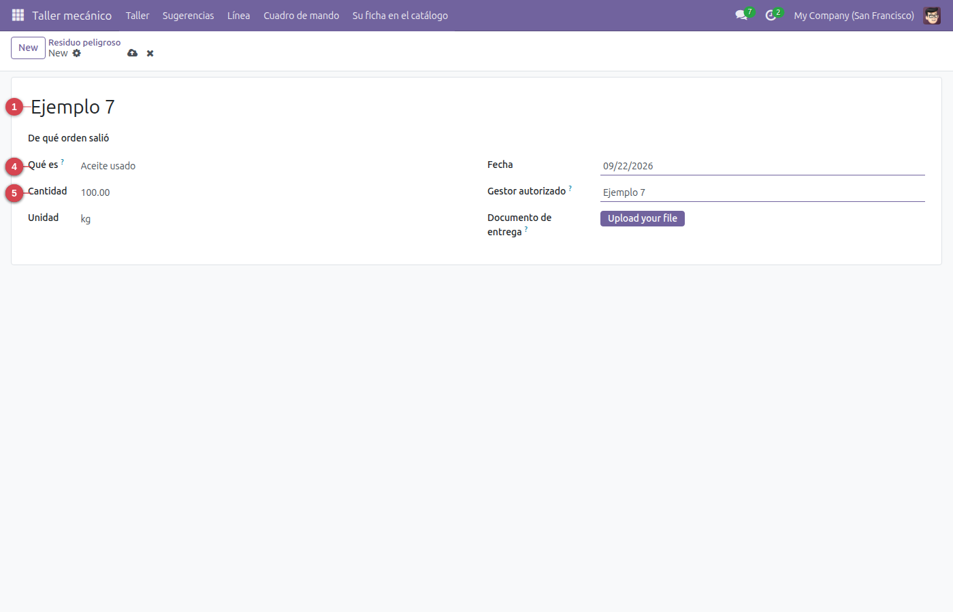The image size is (953, 612).
Task: Open the activities clock icon
Action: click(771, 15)
